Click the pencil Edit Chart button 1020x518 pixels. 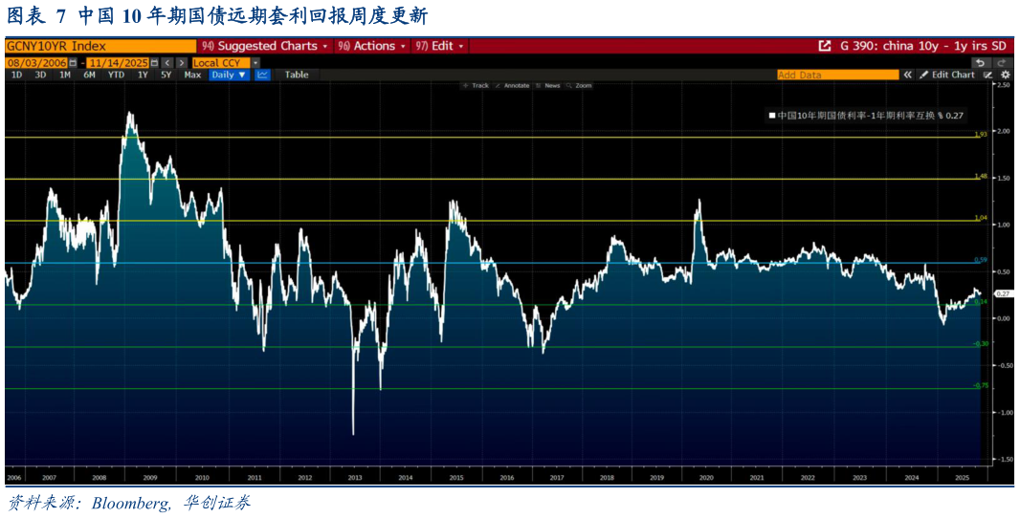pos(947,75)
